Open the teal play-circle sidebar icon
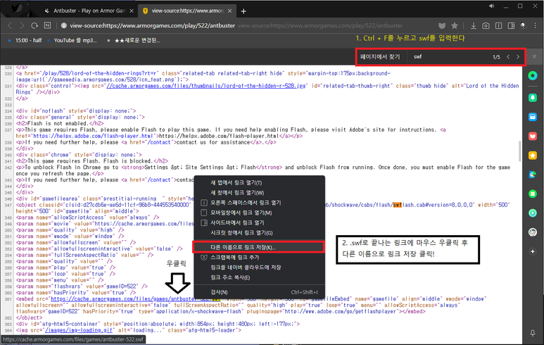Image resolution: width=544 pixels, height=345 pixels. [533, 213]
